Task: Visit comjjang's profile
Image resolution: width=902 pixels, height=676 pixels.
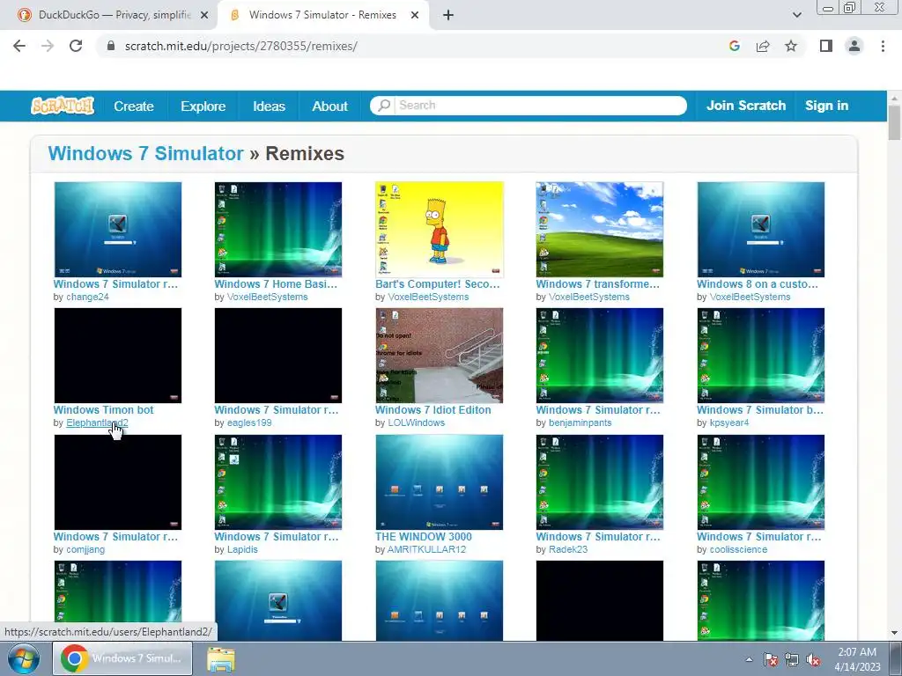Action: tap(85, 549)
